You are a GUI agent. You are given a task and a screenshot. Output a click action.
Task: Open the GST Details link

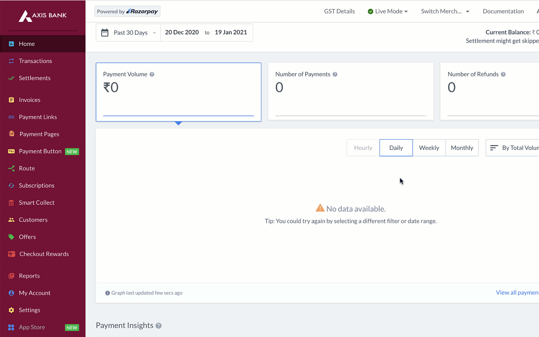coord(339,11)
